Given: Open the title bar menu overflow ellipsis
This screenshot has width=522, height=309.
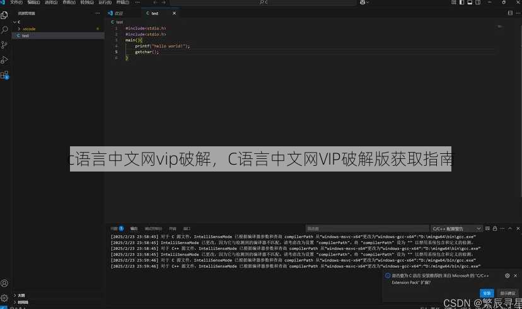Looking at the screenshot, I should [137, 3].
